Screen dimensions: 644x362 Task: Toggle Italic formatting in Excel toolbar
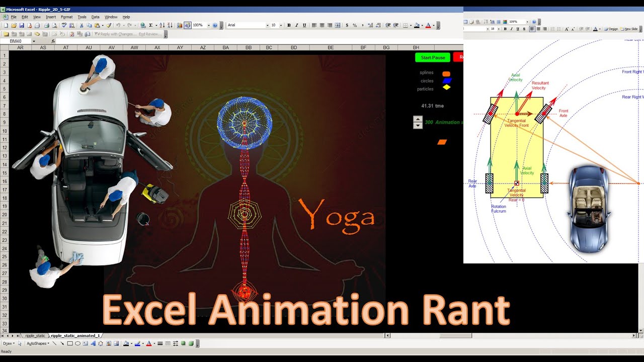296,25
